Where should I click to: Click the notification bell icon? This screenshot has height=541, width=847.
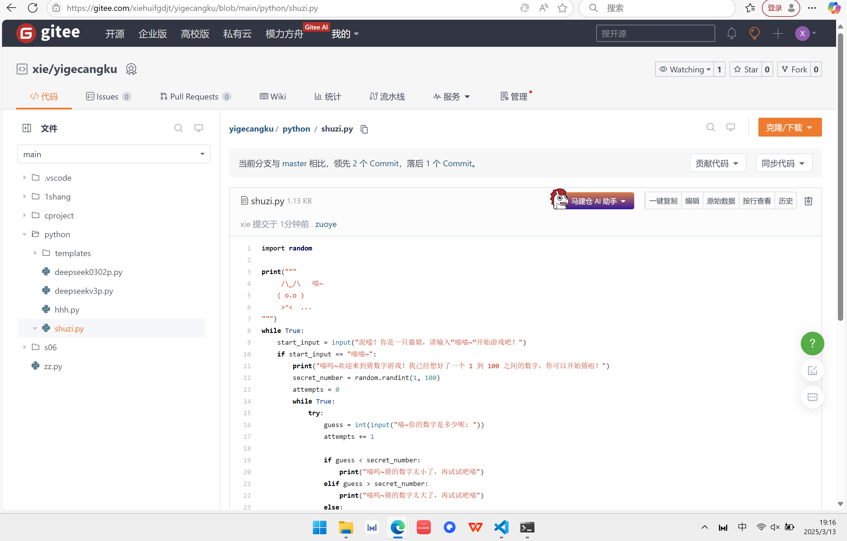click(x=731, y=34)
